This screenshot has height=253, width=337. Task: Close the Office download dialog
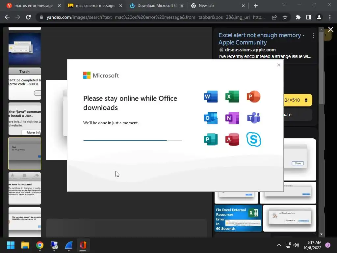[x=278, y=65]
